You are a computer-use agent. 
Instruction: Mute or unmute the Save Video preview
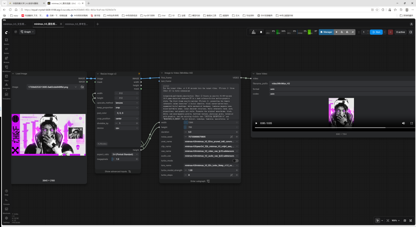pos(403,123)
